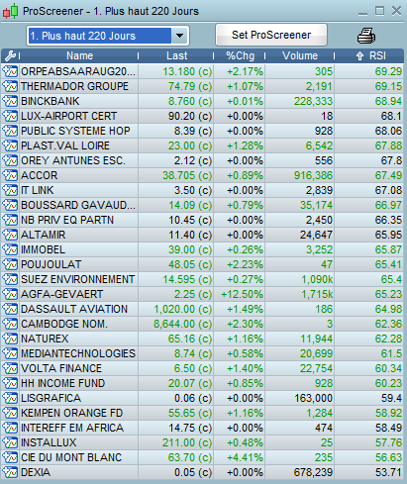Open chart icon for PLAST.VAL LOIRE
This screenshot has height=484, width=407.
[x=10, y=145]
